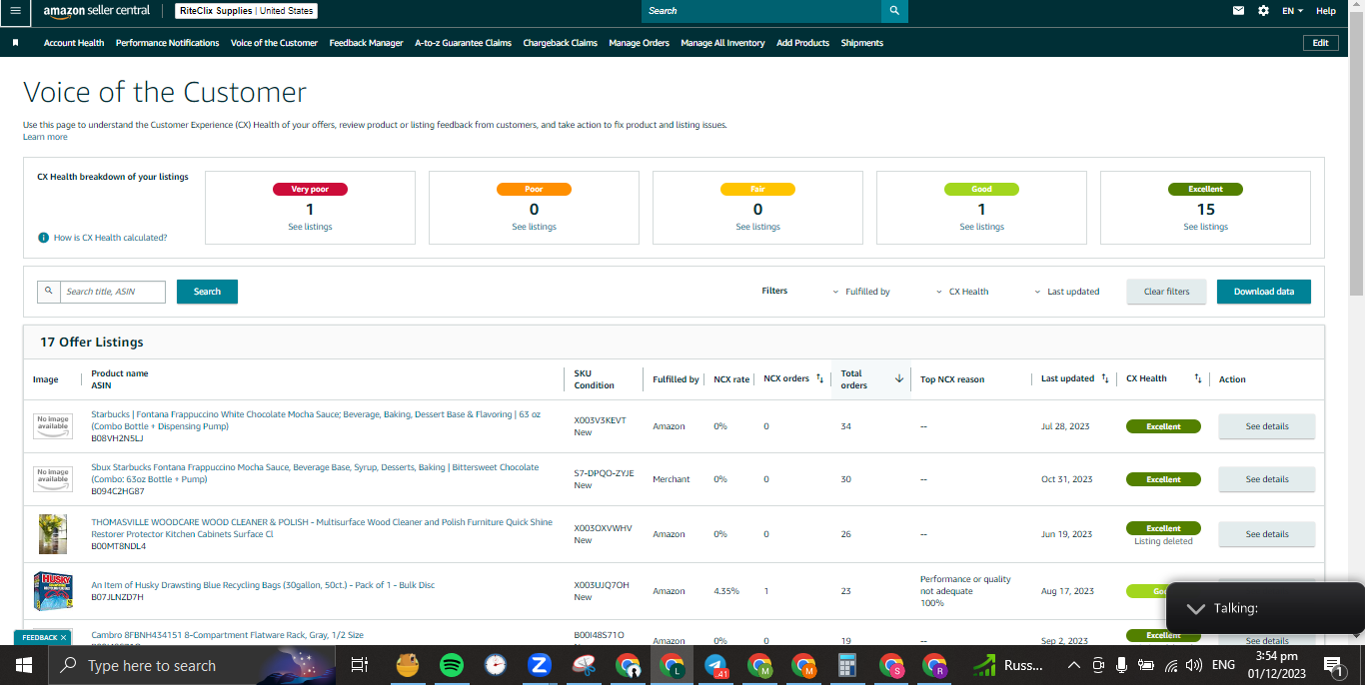This screenshot has width=1365, height=685.
Task: Open Account Health menu item
Action: [74, 43]
